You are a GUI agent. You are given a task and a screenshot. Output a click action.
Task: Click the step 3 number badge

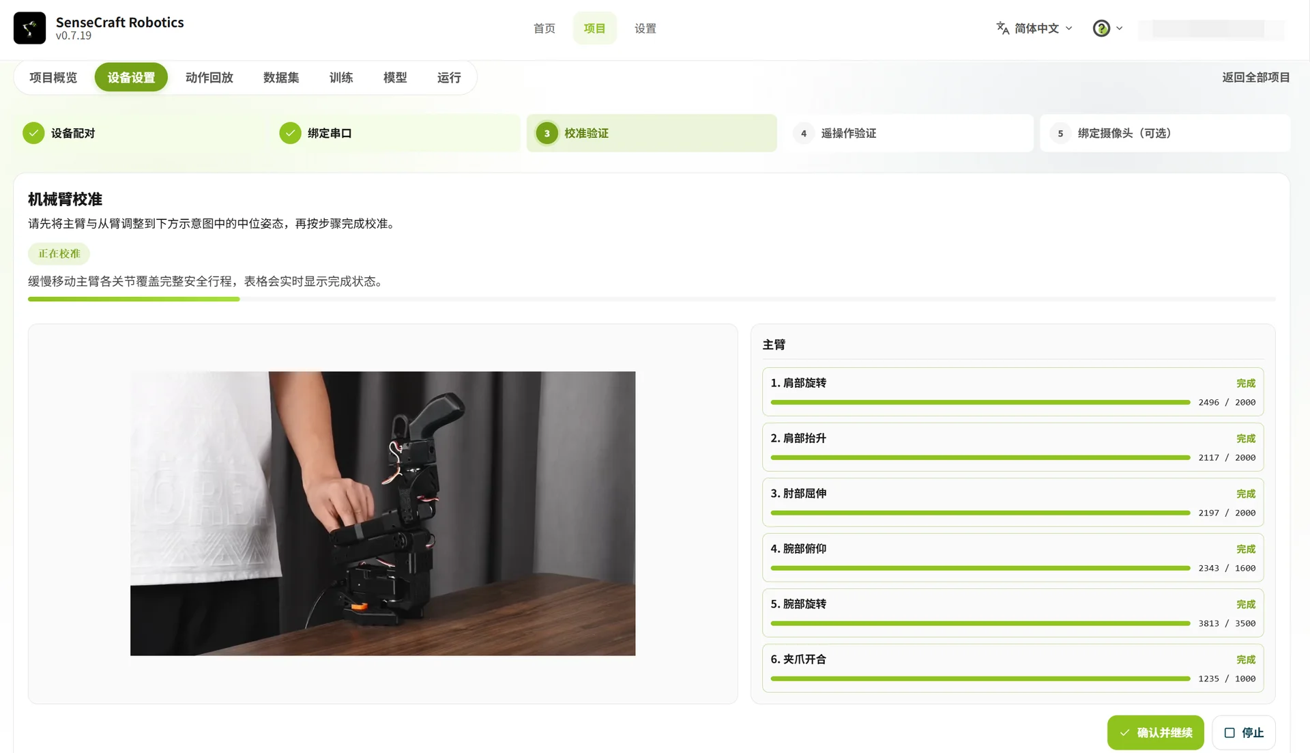[x=547, y=133]
